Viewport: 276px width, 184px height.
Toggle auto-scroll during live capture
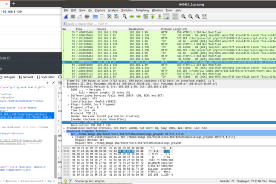(167, 17)
